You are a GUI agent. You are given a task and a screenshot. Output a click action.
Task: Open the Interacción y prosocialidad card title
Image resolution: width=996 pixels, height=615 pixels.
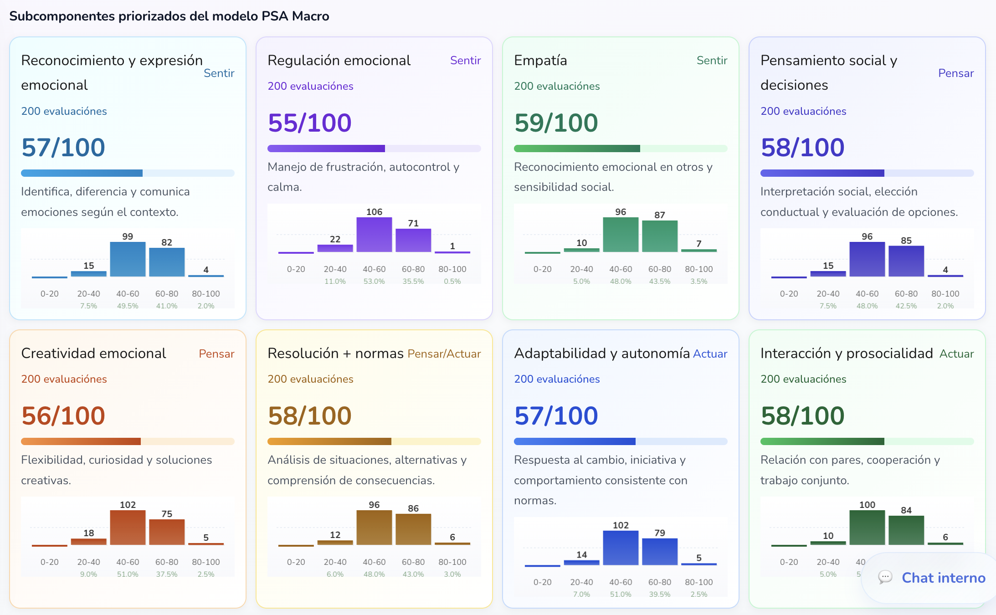point(847,353)
